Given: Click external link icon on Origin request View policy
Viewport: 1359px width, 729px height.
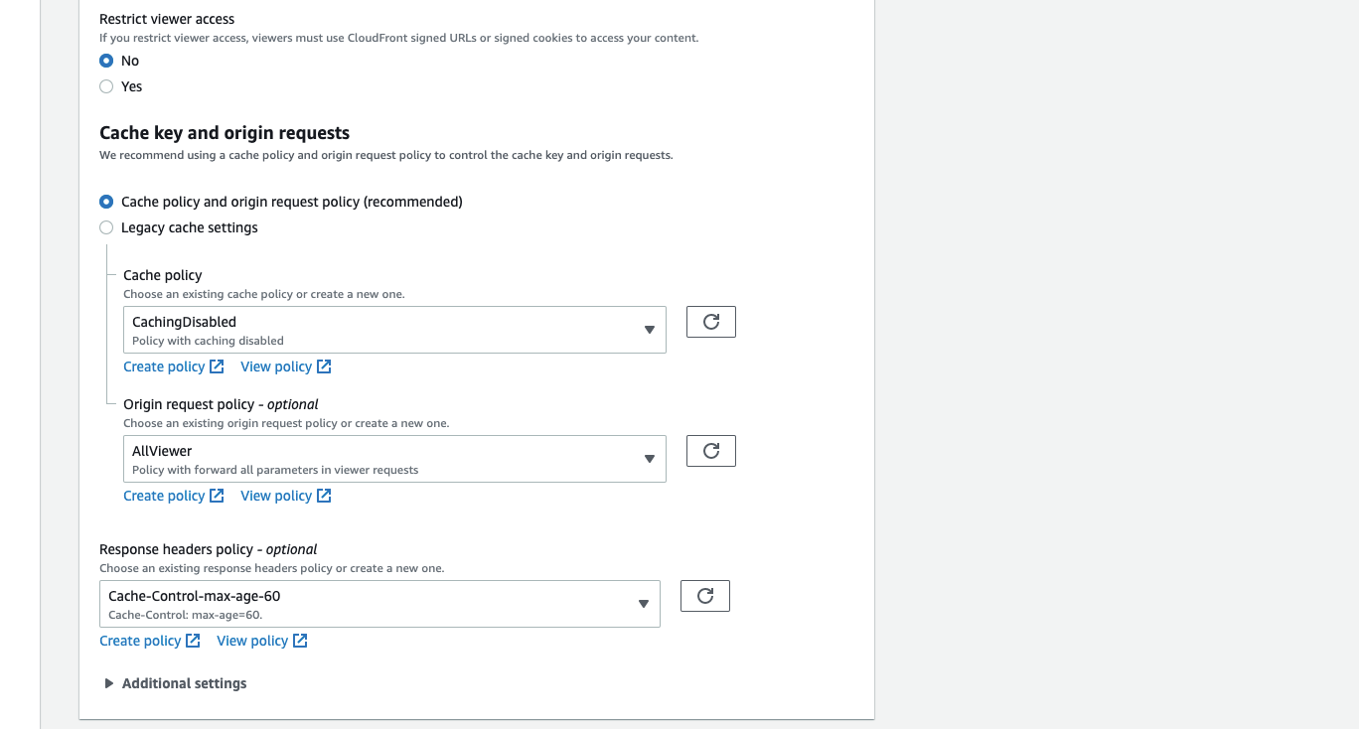Looking at the screenshot, I should click(324, 495).
